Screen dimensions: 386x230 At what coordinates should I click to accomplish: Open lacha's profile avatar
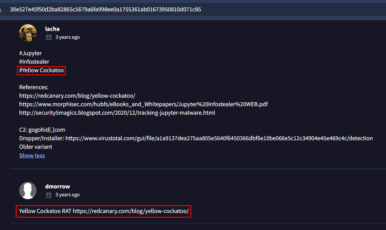tap(28, 33)
